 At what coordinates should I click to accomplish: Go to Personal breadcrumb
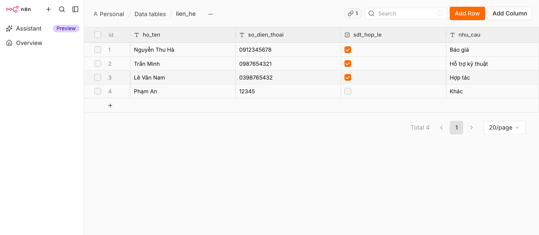112,14
